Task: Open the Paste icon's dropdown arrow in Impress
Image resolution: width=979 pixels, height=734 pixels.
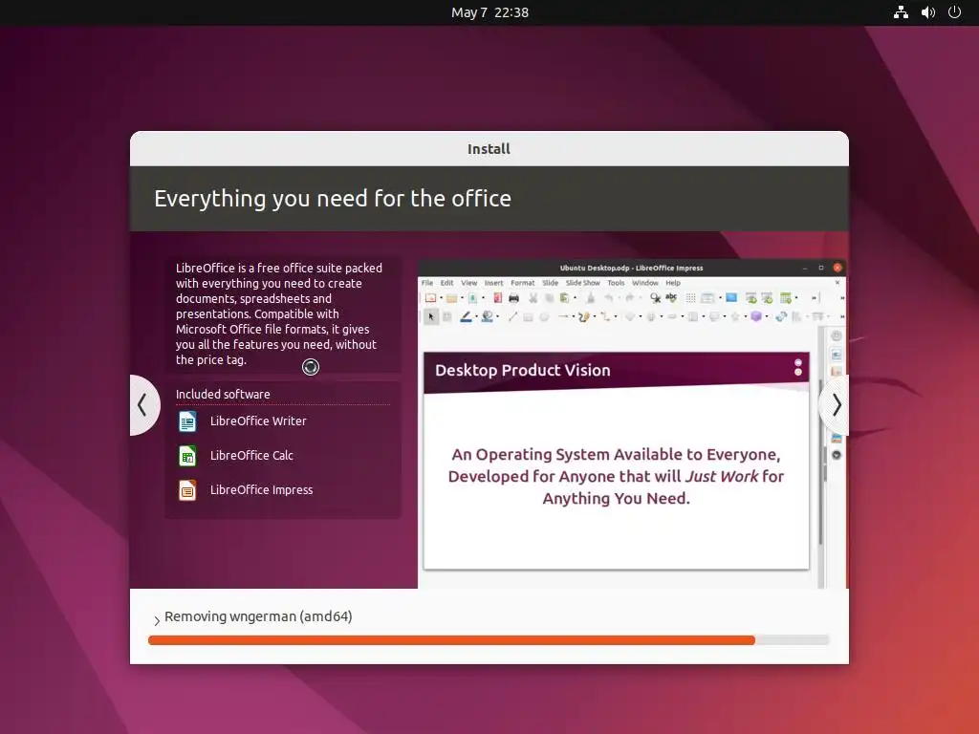Action: click(x=575, y=298)
